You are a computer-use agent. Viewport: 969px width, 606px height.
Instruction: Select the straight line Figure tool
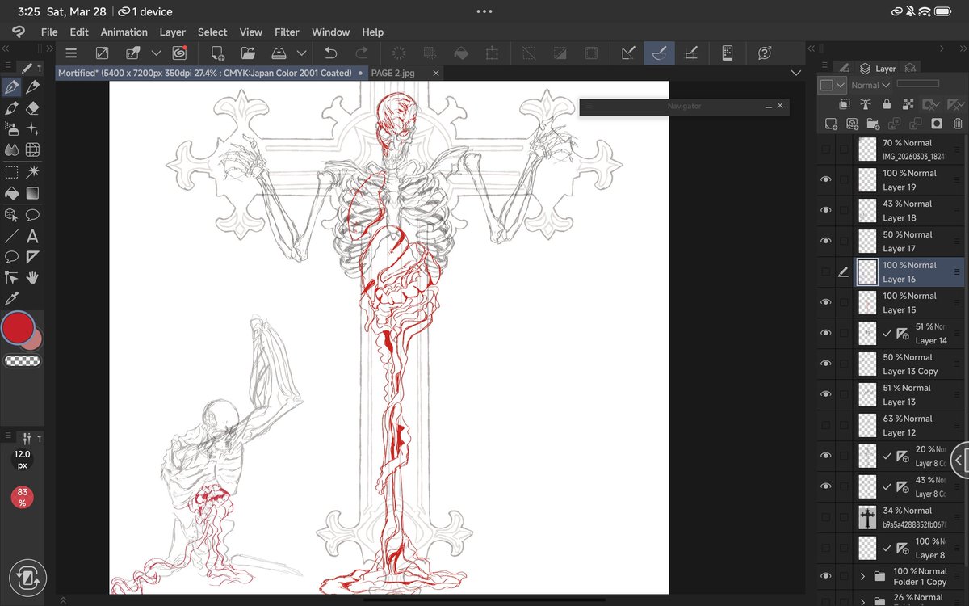[11, 237]
